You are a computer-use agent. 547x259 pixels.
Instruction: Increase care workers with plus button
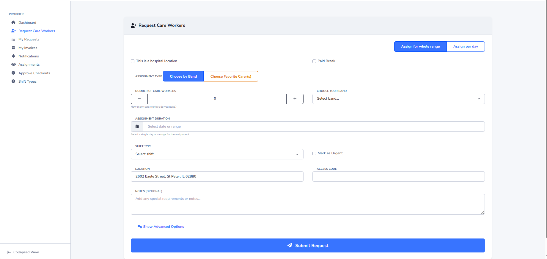[x=295, y=99]
